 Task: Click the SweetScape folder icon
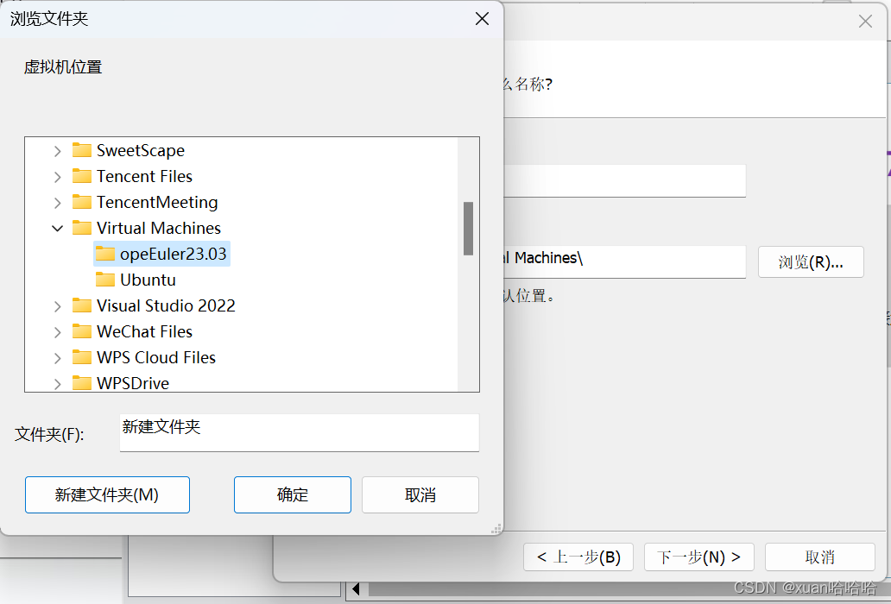pos(83,150)
